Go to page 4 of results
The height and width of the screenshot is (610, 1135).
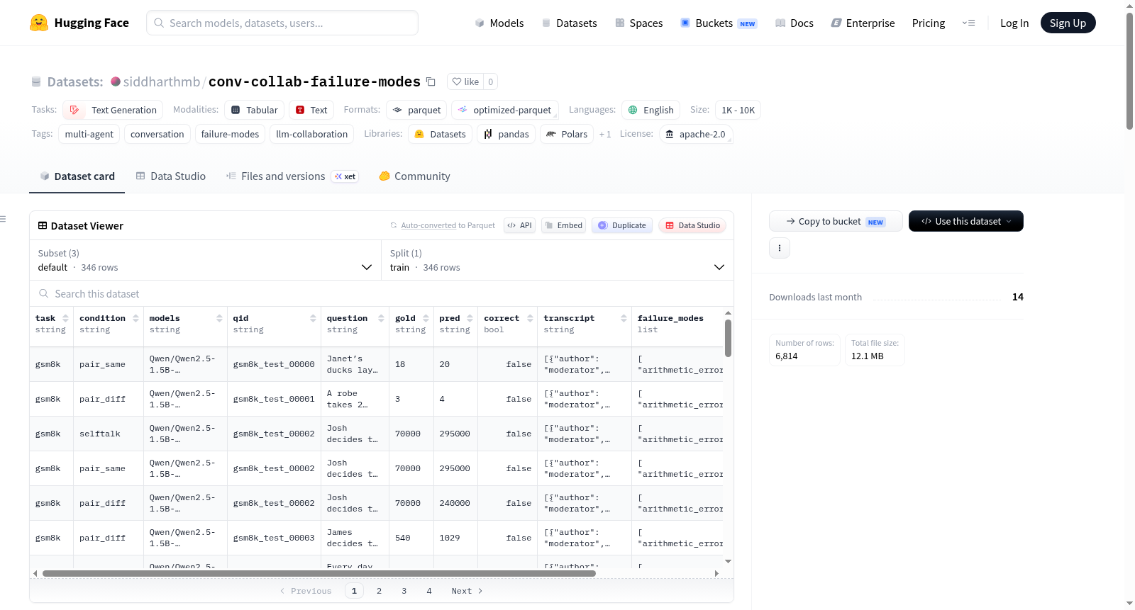[429, 591]
